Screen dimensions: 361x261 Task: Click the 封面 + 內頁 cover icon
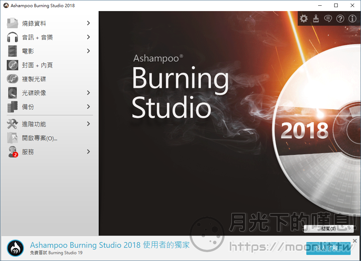pos(13,65)
